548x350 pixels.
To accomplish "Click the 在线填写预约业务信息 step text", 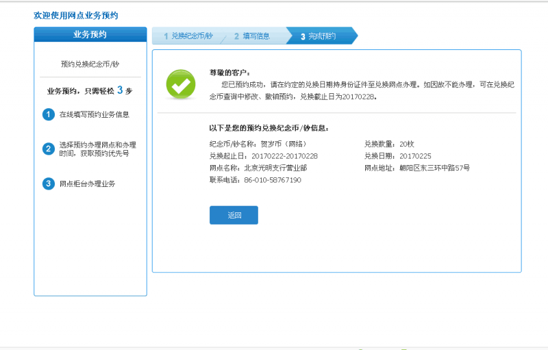I will (95, 114).
